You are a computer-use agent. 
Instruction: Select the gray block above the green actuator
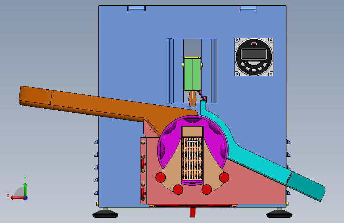(192, 48)
